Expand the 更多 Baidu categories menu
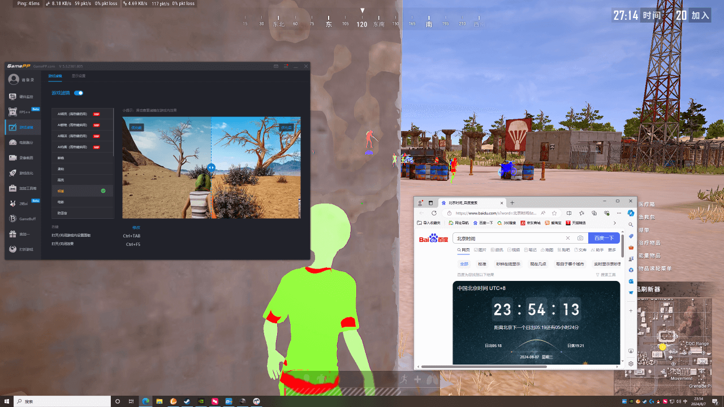Image resolution: width=724 pixels, height=407 pixels. [611, 250]
